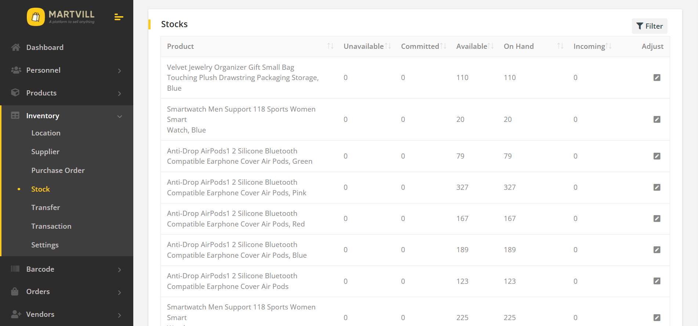
Task: Click adjust icon for AirPods cover Pink
Action: tap(657, 187)
